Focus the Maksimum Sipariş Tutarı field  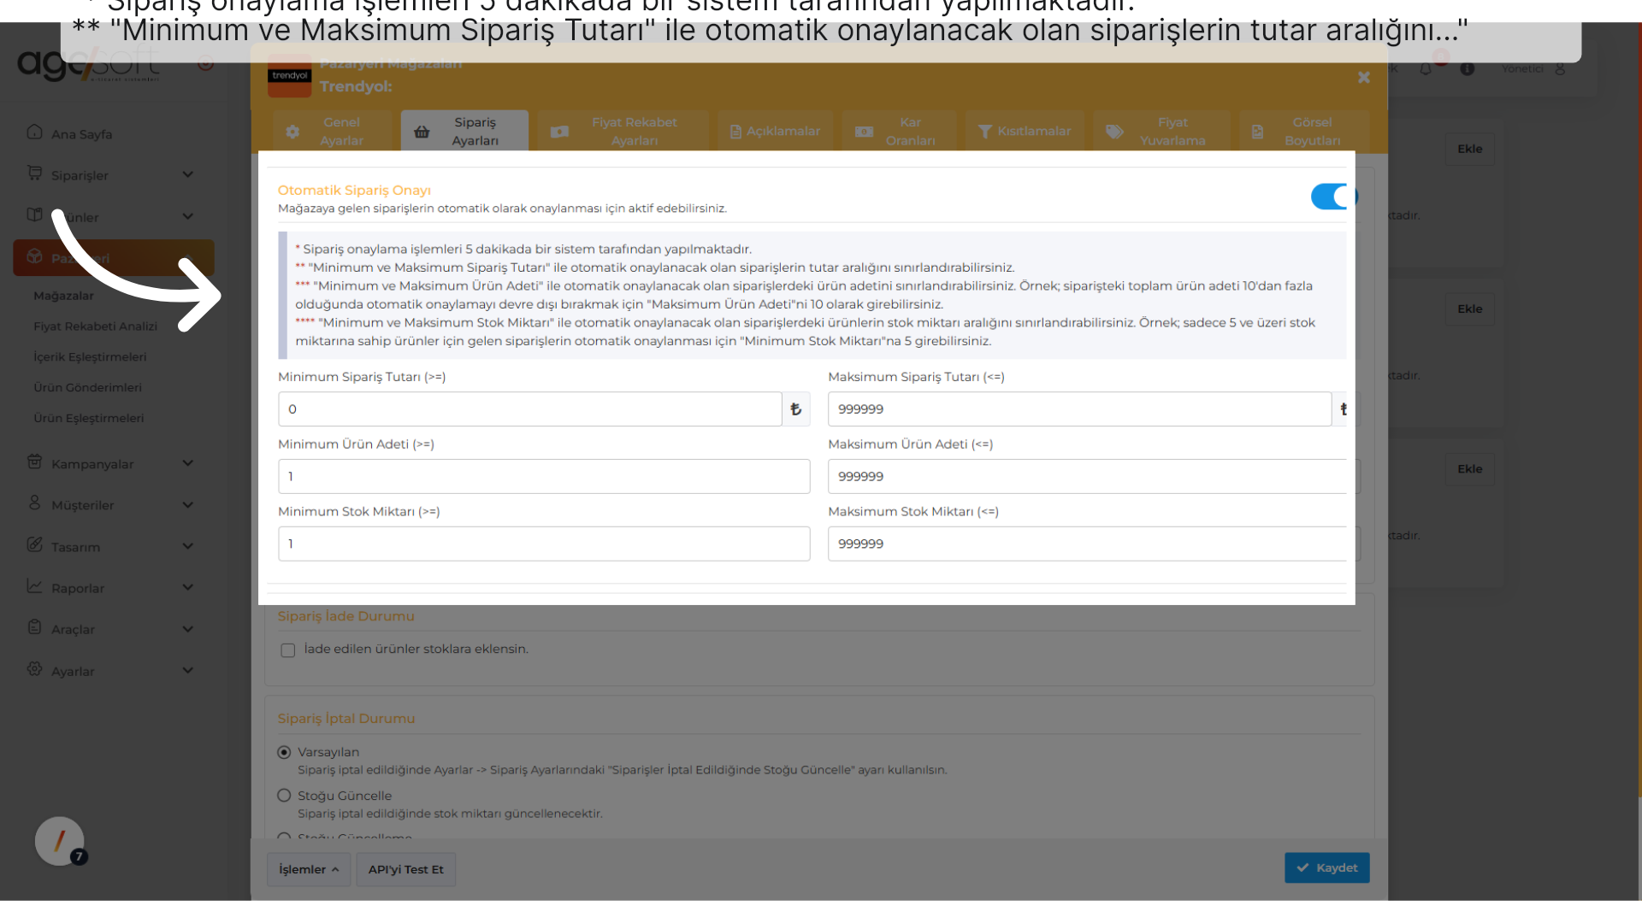[x=1079, y=409]
